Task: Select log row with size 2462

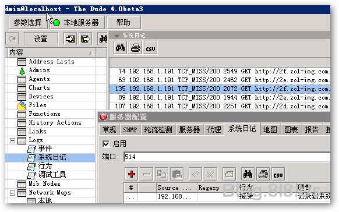Action: 220,80
